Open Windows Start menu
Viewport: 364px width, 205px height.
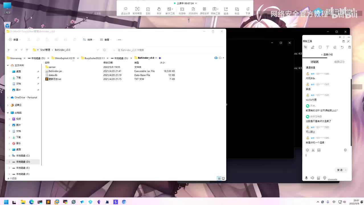click(x=6, y=202)
